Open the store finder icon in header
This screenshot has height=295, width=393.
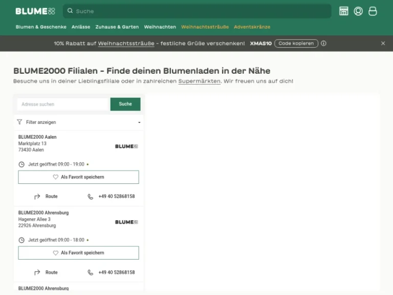[344, 11]
